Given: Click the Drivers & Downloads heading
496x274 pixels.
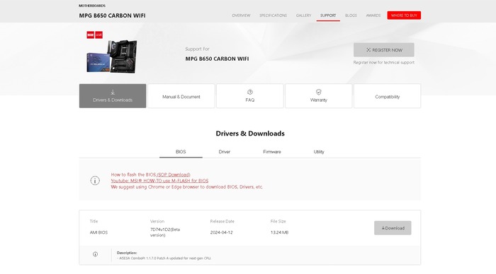Looking at the screenshot, I should tap(250, 133).
